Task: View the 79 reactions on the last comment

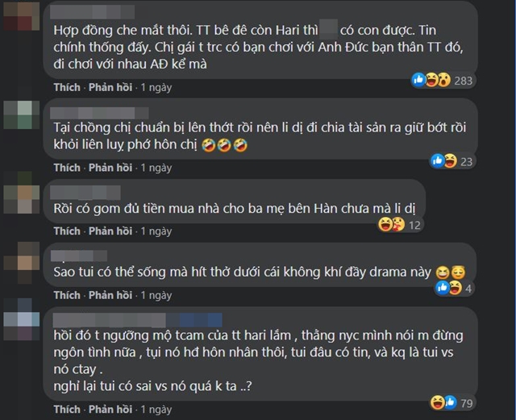Action: pyautogui.click(x=451, y=402)
